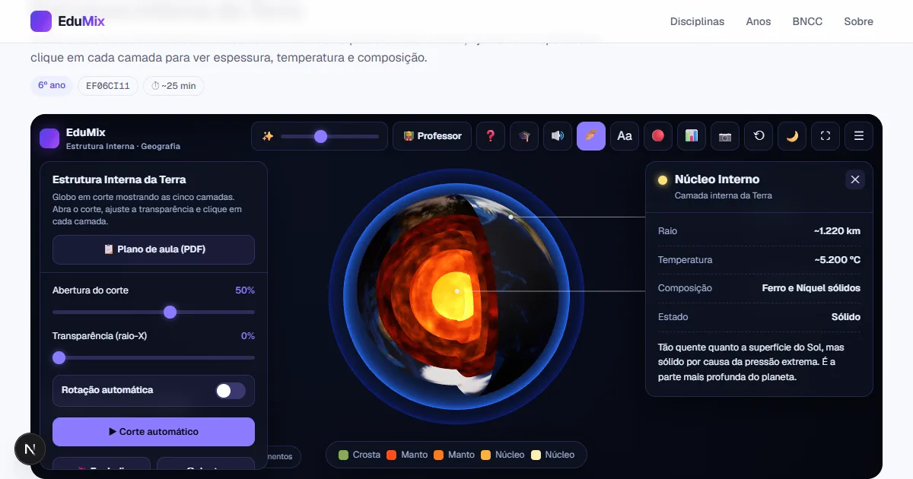The width and height of the screenshot is (913, 479).
Task: Click the Corte automático button
Action: [154, 432]
